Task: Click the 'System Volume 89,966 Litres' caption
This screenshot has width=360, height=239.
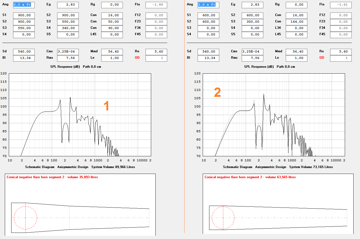Action: [x=113, y=167]
